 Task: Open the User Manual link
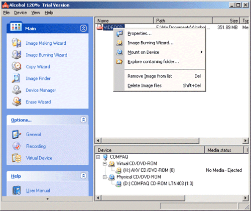click(38, 190)
